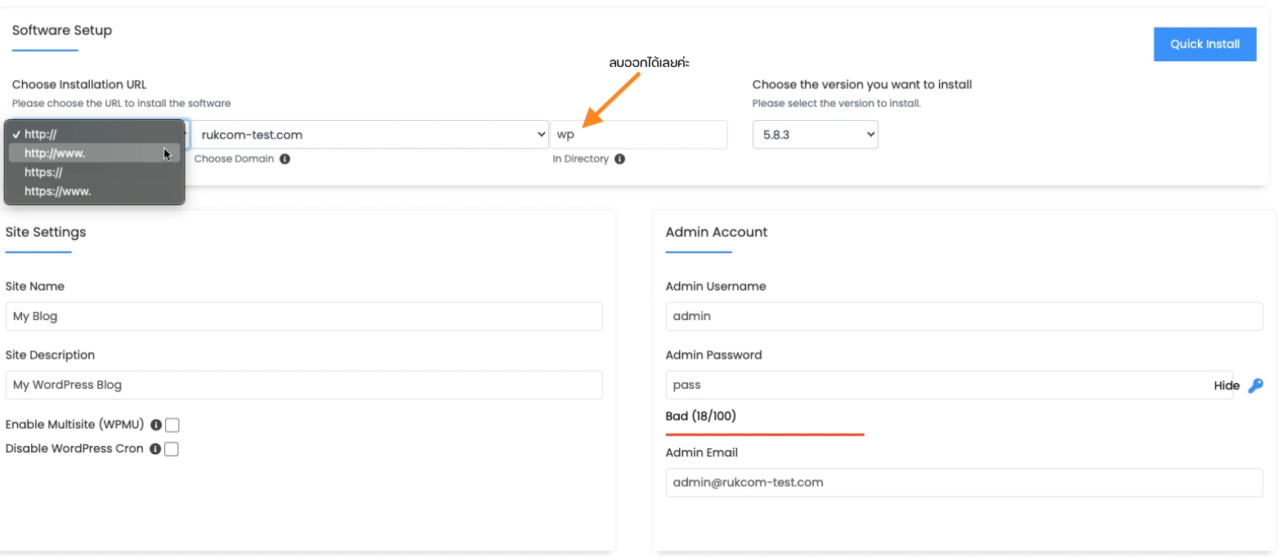Click info icon next to Choose Domain

coord(284,159)
